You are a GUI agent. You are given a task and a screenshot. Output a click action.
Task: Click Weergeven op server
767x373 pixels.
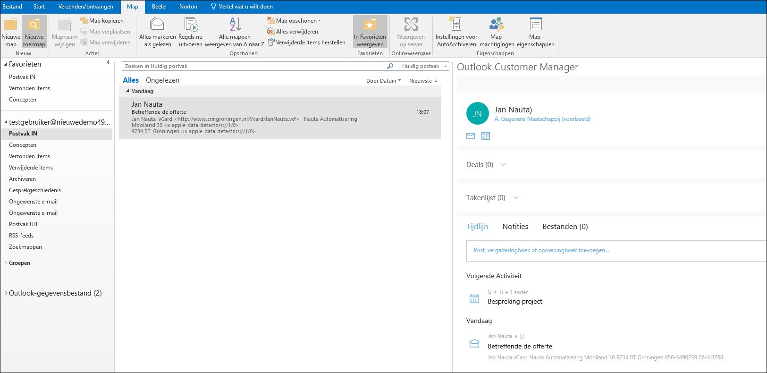[x=411, y=32]
